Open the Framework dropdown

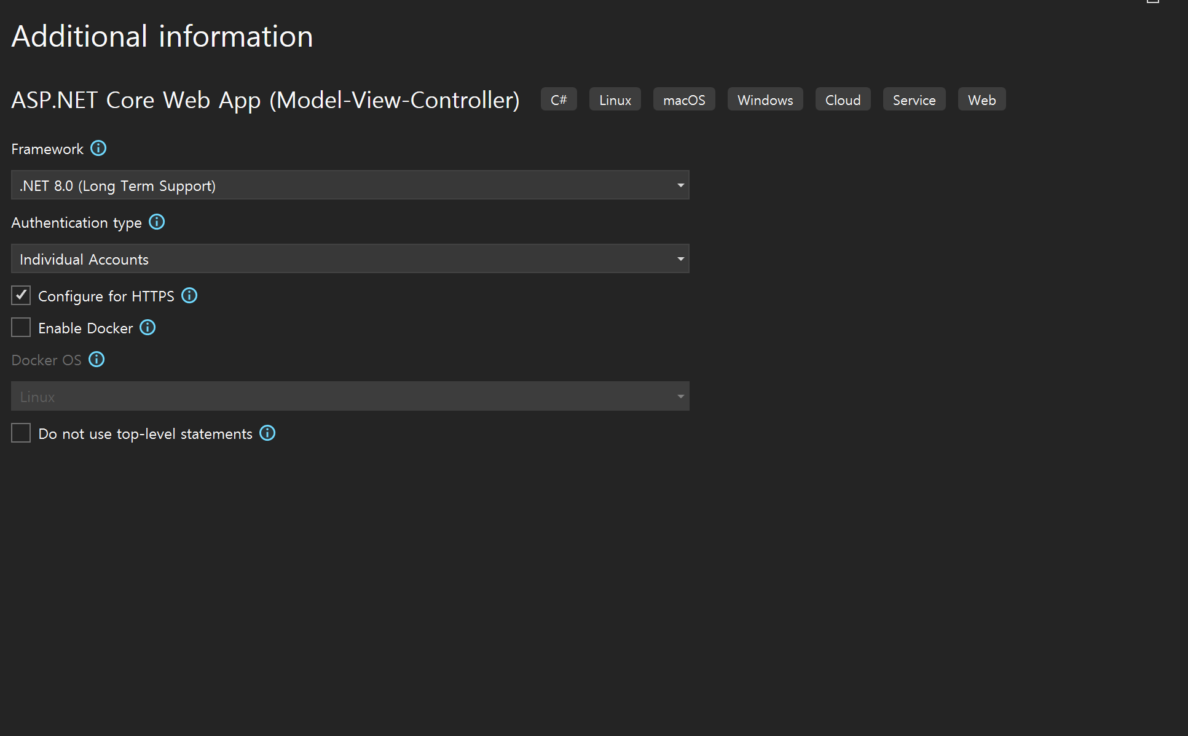coord(350,185)
